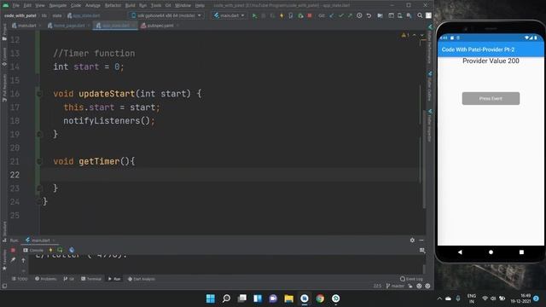Commit changes with the Git checkmark icon

pyautogui.click(x=341, y=15)
